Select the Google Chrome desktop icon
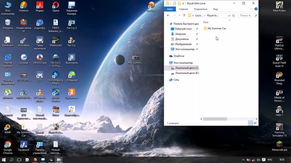This screenshot has height=163, width=291. click(8, 148)
